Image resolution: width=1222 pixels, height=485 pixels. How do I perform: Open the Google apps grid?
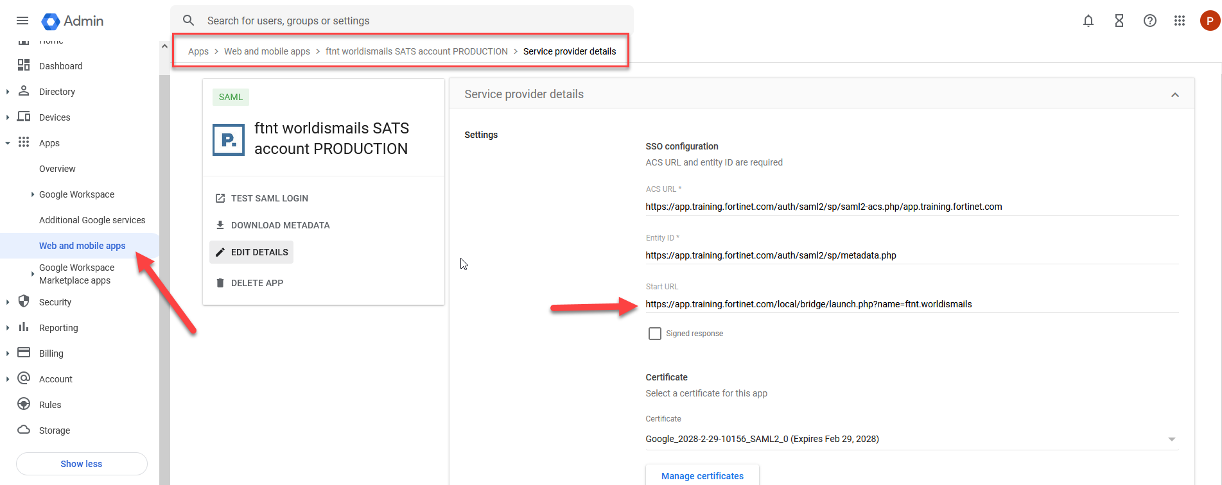point(1180,21)
